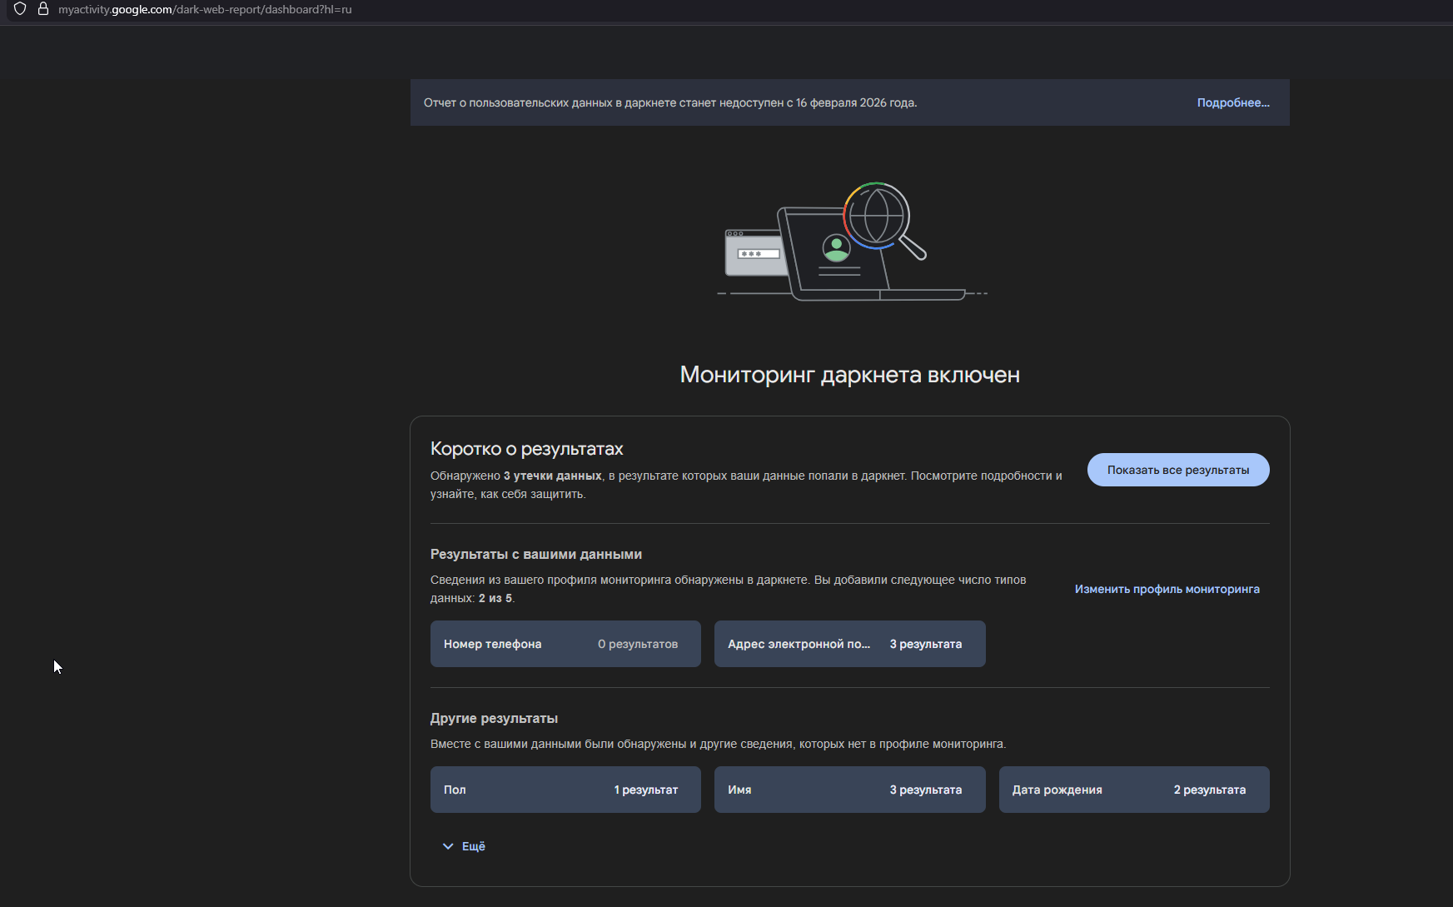Click the Результаты с вашими данными heading
The image size is (1453, 907).
535,554
